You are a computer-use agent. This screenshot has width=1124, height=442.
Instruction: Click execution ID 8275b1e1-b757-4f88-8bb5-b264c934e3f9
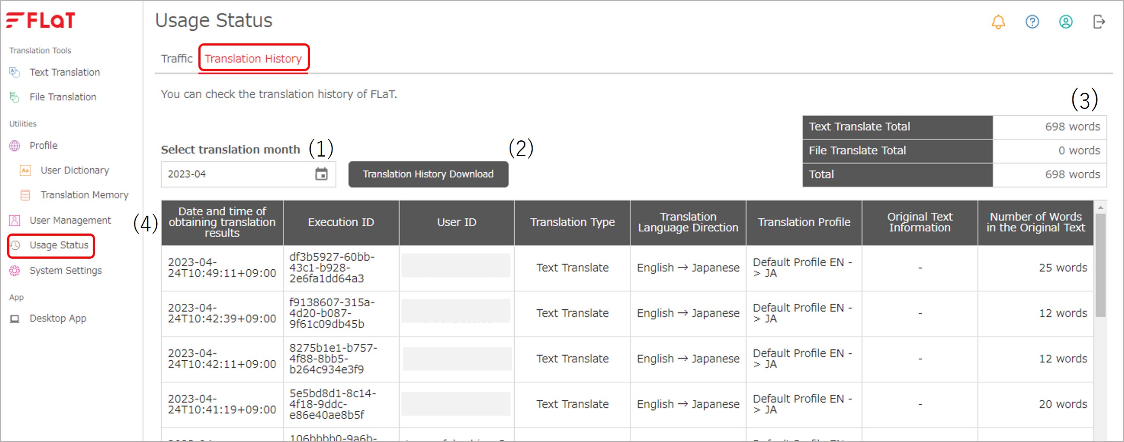(333, 359)
